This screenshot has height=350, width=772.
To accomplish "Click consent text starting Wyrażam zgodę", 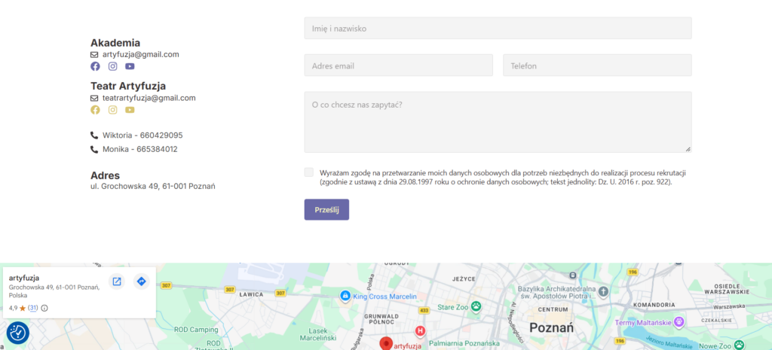I will 503,178.
